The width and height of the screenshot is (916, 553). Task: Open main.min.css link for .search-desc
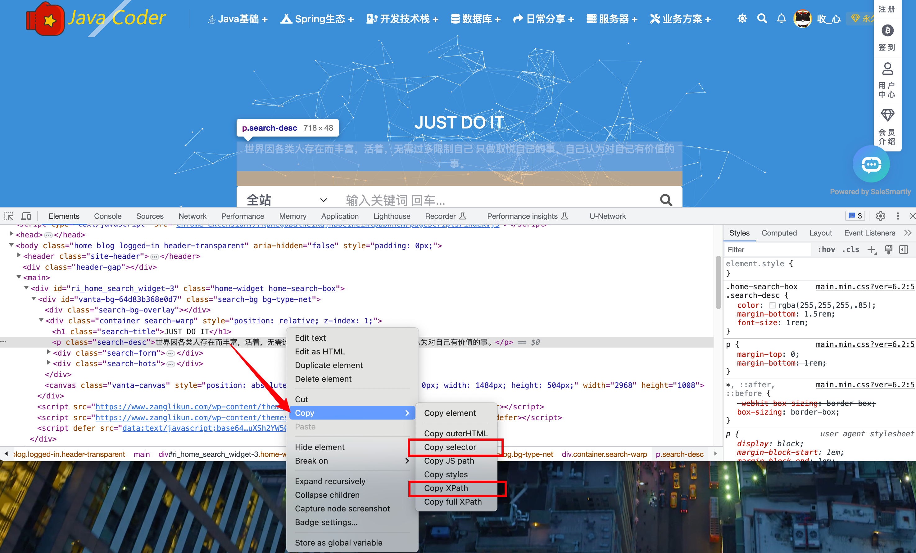click(x=864, y=286)
